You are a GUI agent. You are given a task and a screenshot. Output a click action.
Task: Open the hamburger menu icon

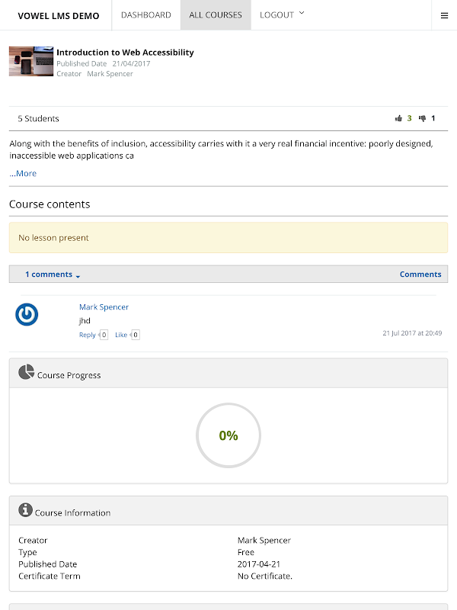445,15
